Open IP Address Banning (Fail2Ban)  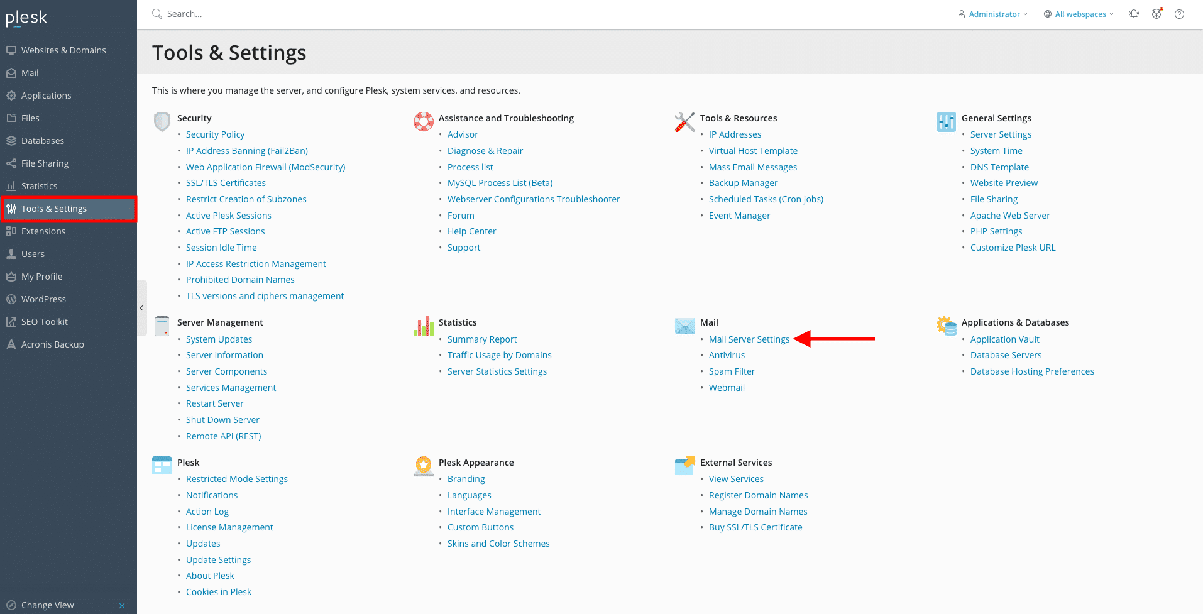247,151
